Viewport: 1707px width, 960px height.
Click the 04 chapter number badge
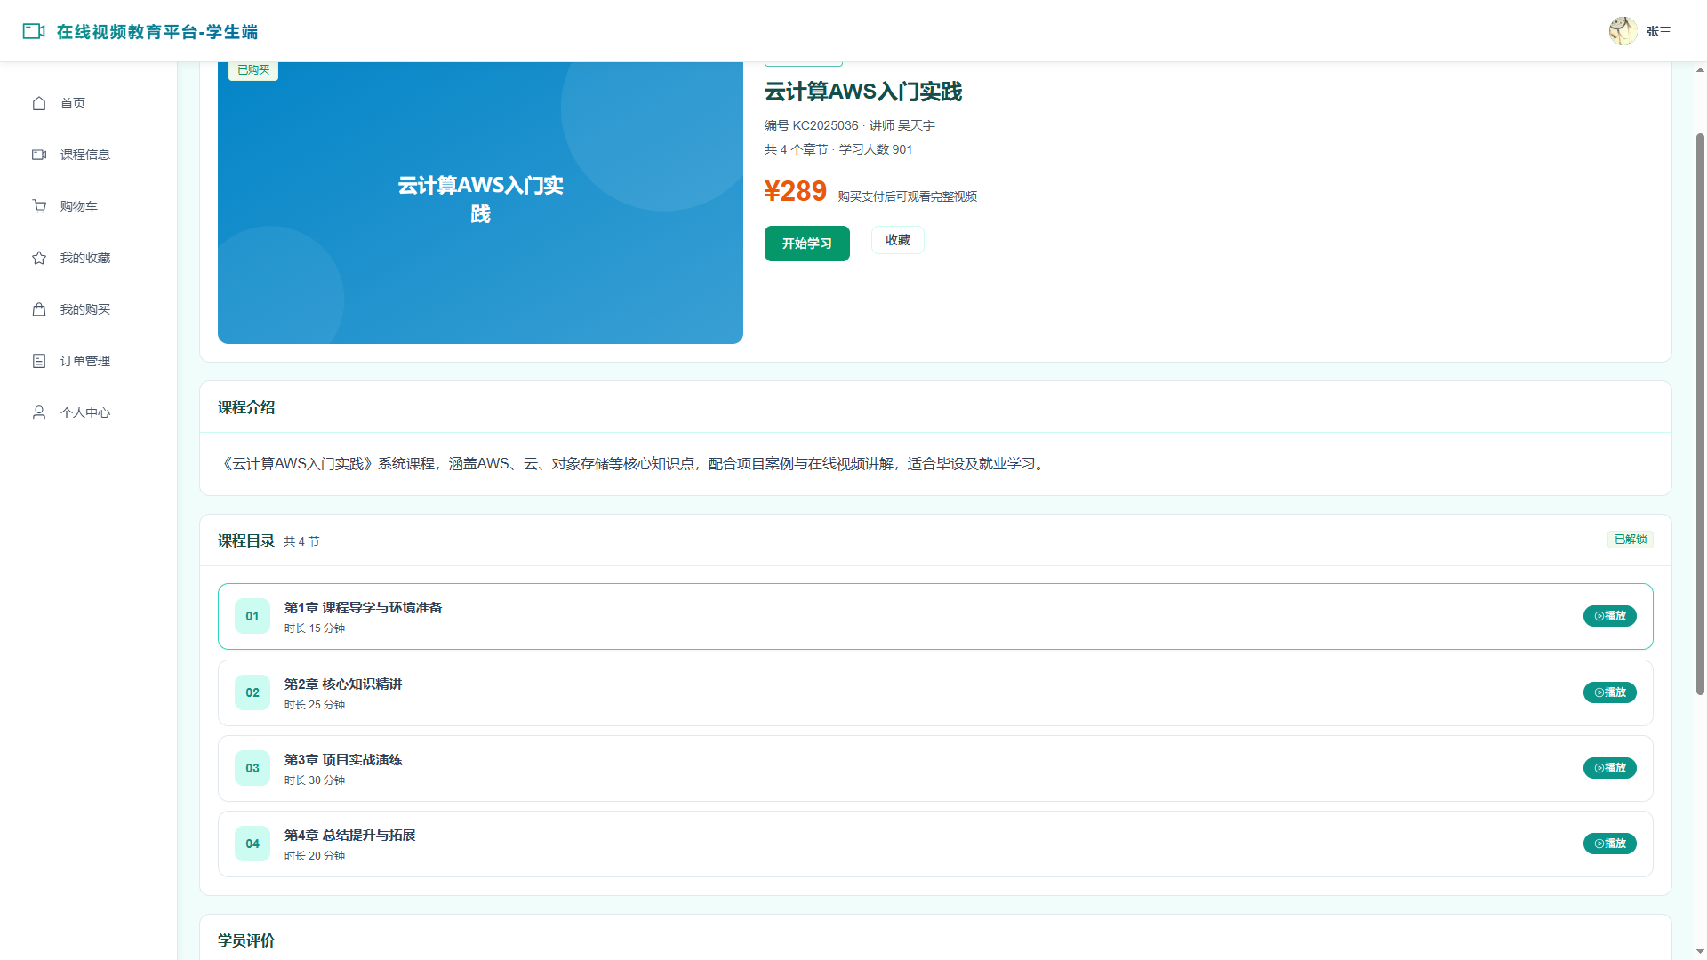[252, 844]
